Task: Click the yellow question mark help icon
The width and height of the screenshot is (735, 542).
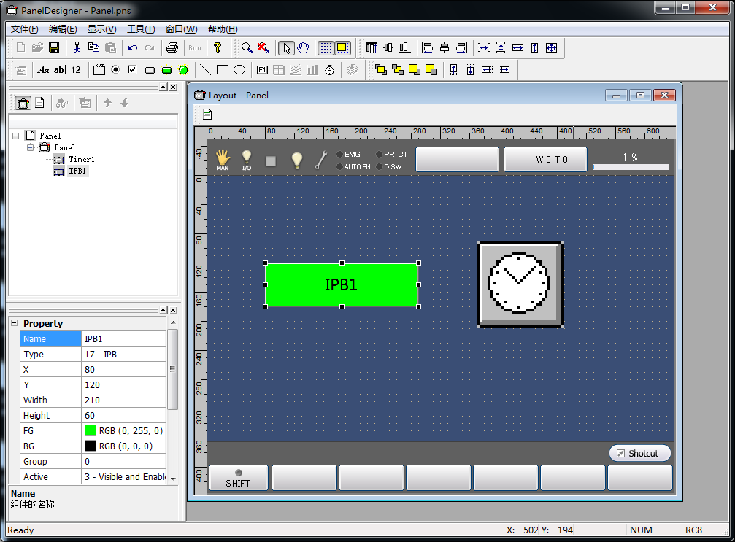Action: tap(217, 48)
